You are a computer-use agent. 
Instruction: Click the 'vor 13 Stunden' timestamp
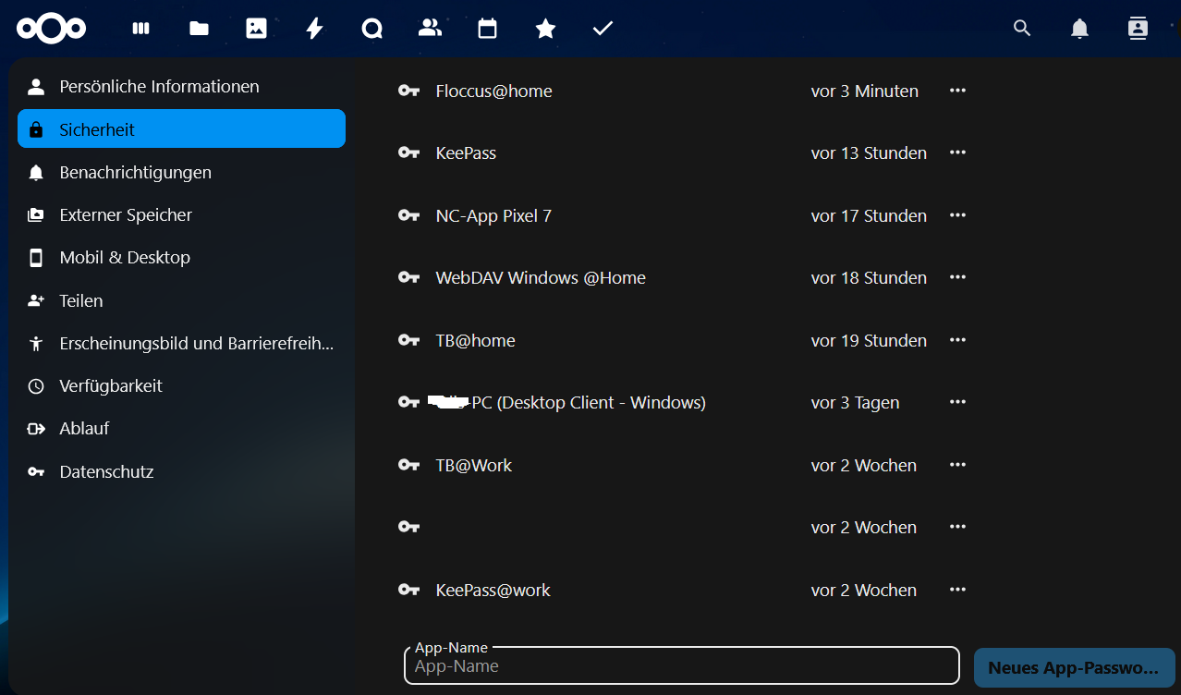point(869,152)
